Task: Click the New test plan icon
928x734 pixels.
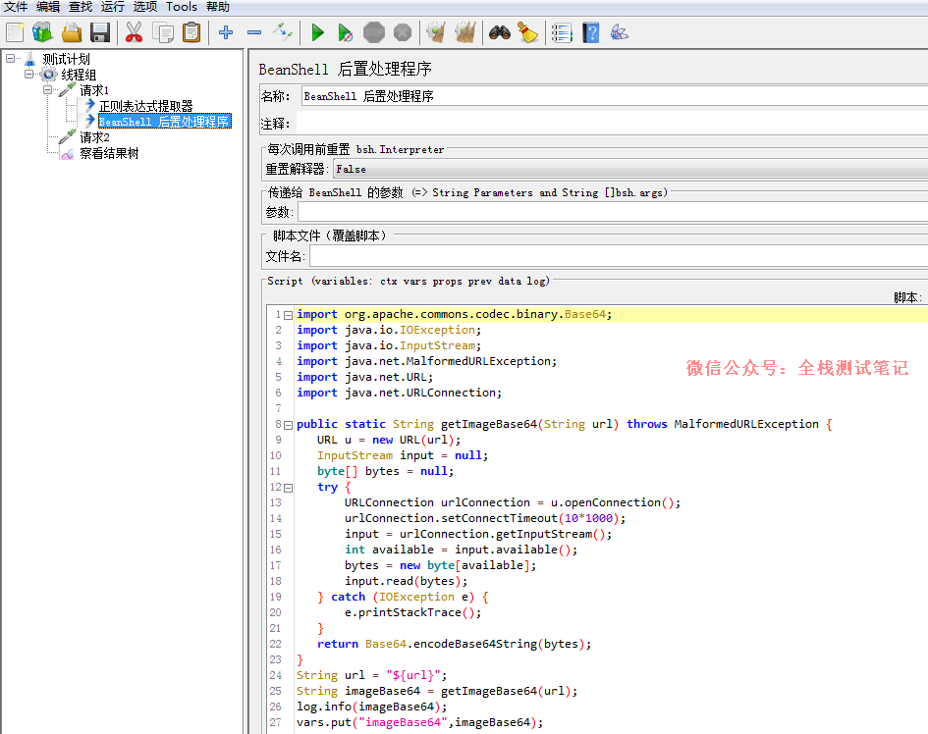Action: pos(15,32)
